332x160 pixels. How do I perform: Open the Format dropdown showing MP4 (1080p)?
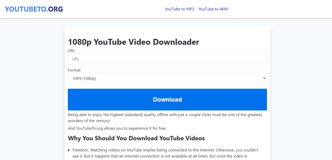[167, 78]
